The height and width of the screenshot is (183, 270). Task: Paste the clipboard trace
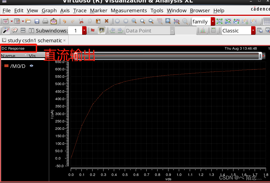tap(98, 21)
